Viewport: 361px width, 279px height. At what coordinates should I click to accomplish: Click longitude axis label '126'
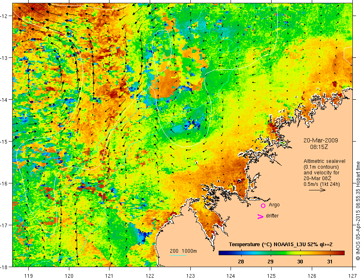pyautogui.click(x=312, y=276)
